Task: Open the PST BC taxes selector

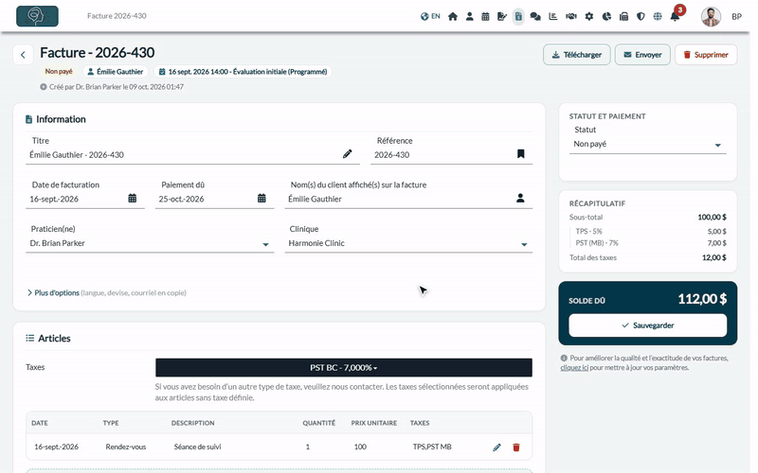Action: point(344,367)
